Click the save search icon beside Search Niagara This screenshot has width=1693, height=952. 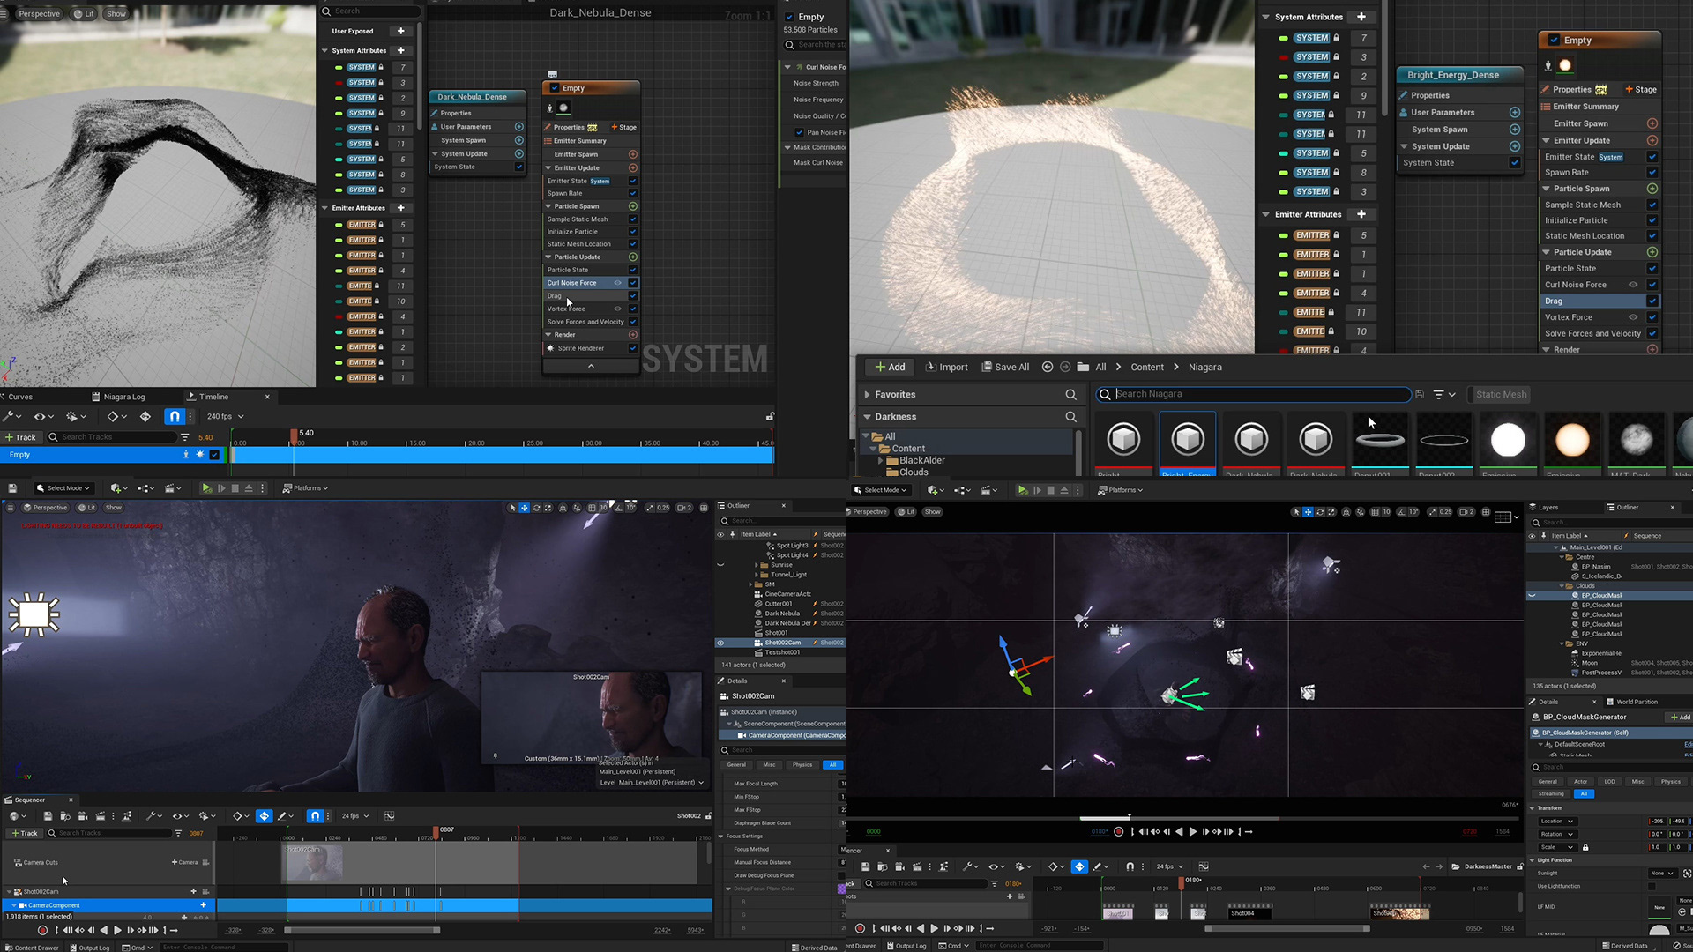coord(1420,395)
